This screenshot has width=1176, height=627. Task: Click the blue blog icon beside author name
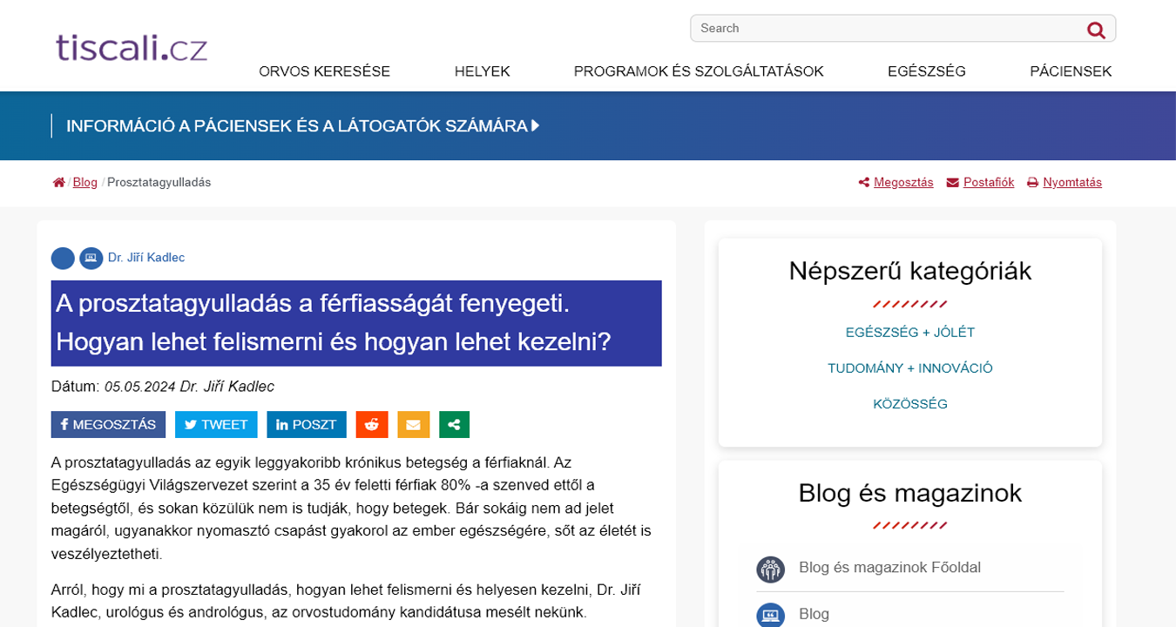91,258
